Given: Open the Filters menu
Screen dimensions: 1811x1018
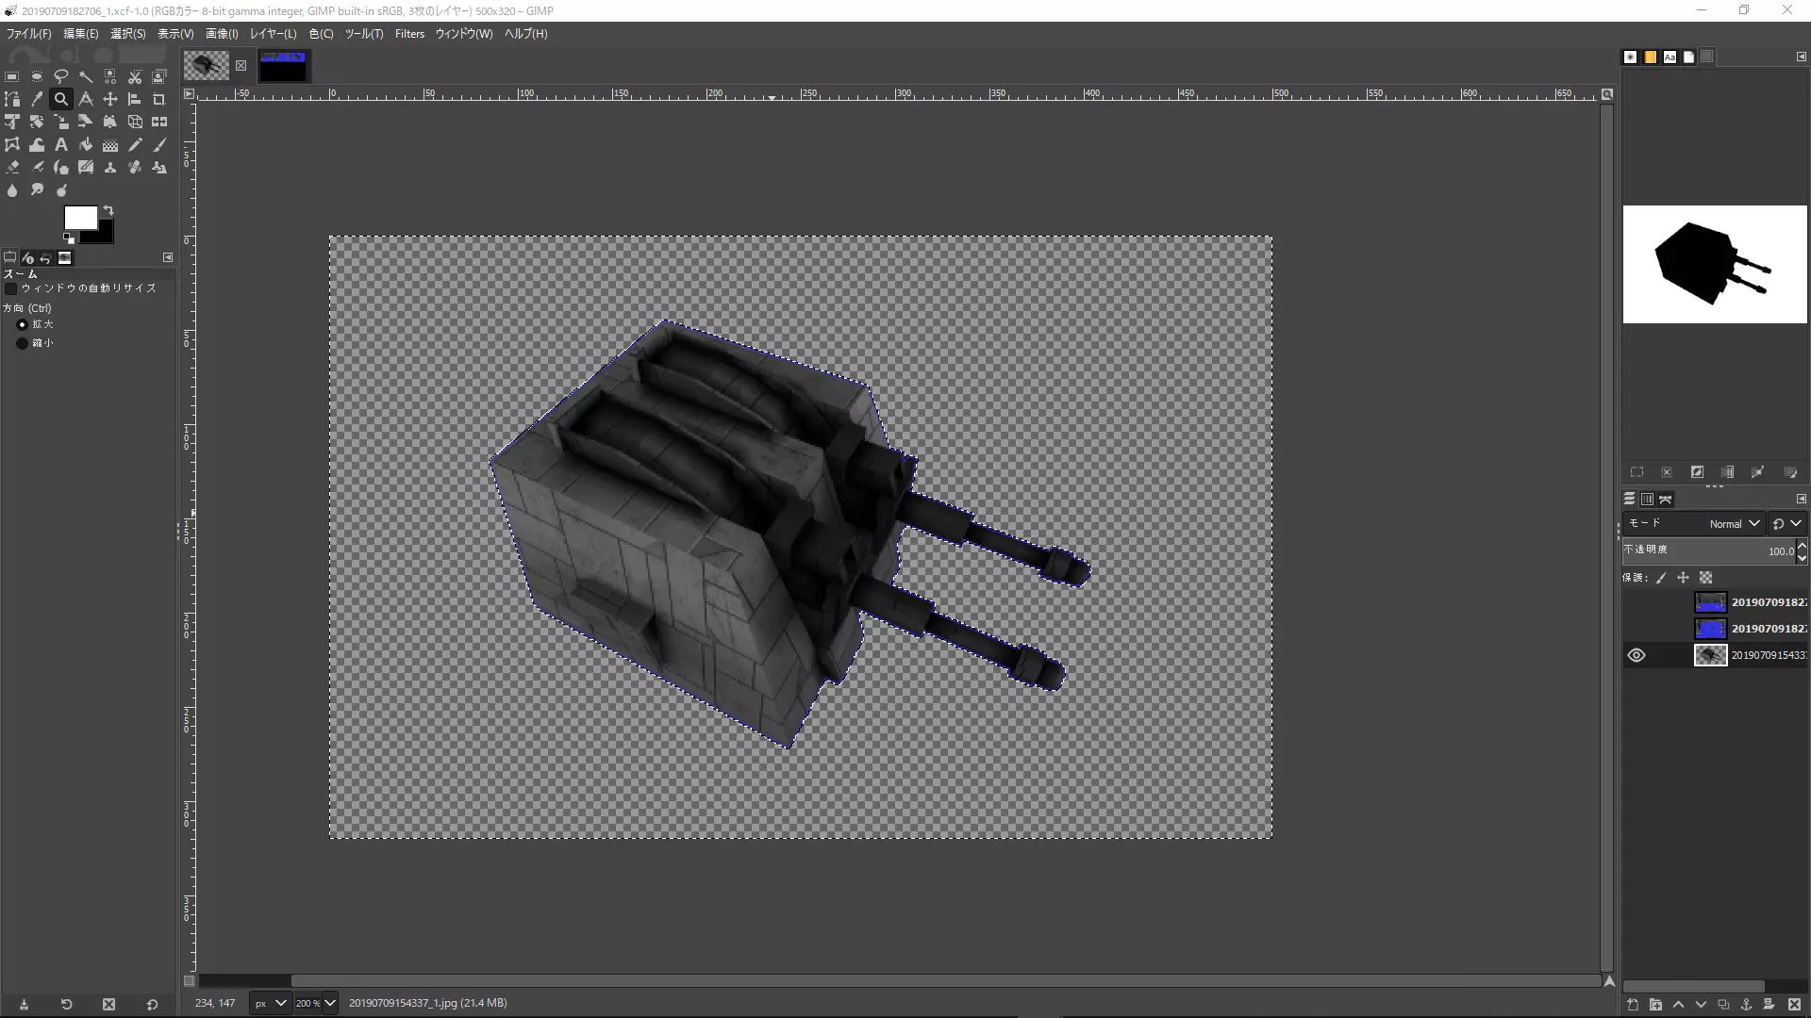Looking at the screenshot, I should (x=409, y=34).
